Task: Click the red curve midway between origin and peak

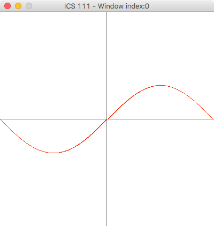Action: [x=134, y=95]
